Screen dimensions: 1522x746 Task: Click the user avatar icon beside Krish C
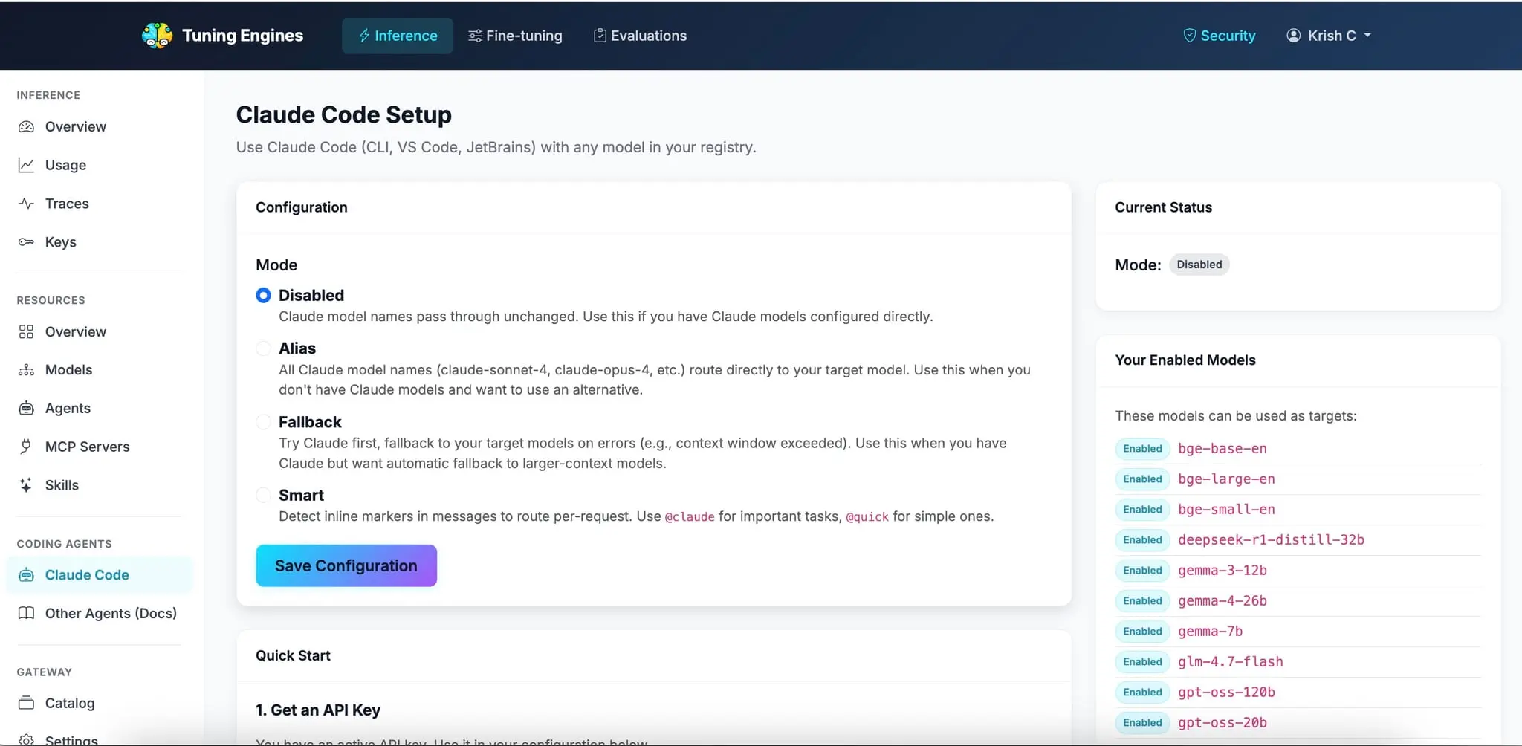coord(1294,36)
